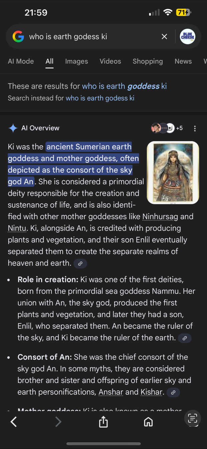Open the Ki goddess thumbnail image
207x449 pixels.
(x=173, y=172)
